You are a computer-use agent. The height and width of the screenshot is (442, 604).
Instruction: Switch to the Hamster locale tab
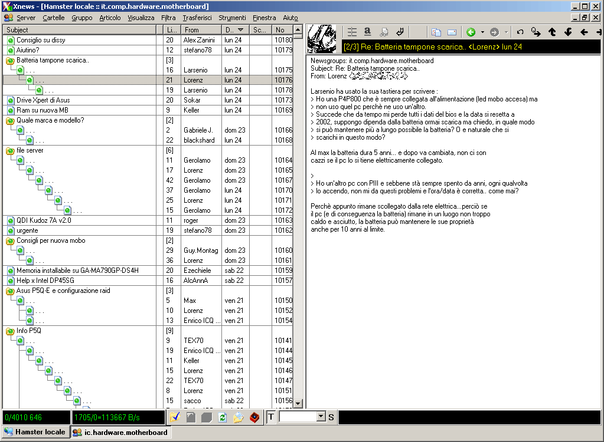pyautogui.click(x=35, y=432)
